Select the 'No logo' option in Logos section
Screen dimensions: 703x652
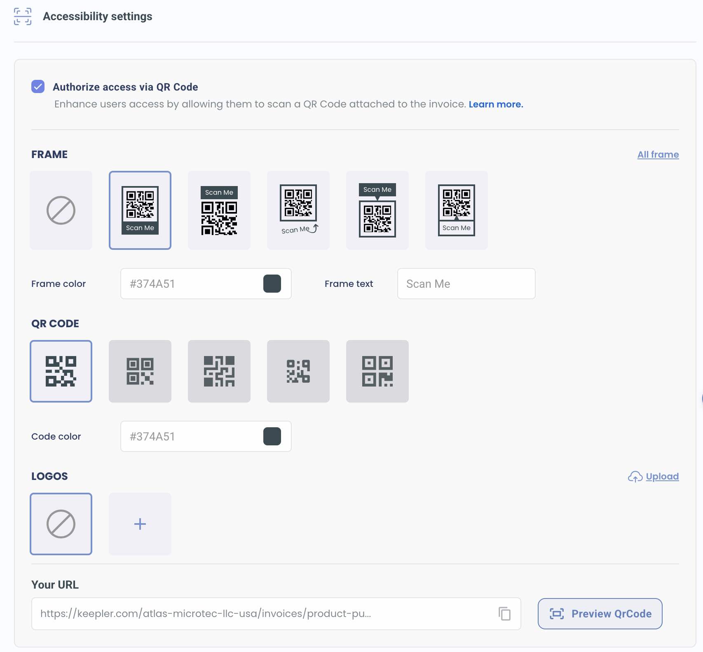(61, 524)
